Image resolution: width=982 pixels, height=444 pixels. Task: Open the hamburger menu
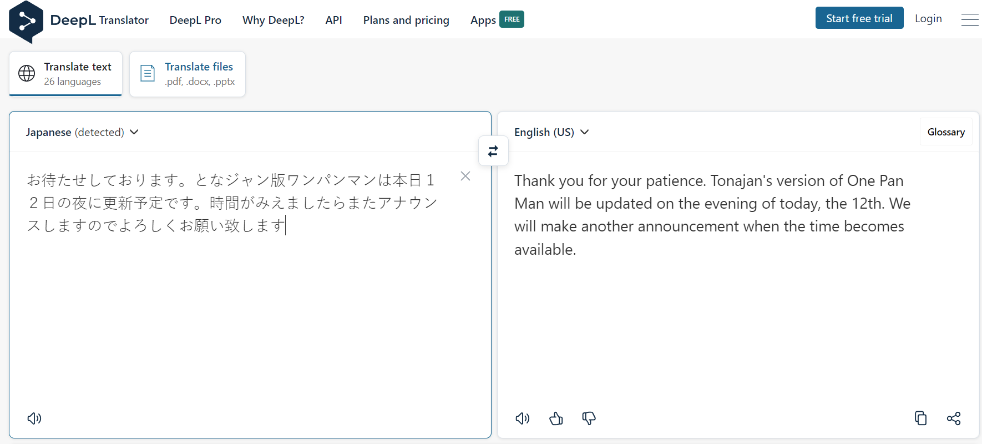click(970, 19)
